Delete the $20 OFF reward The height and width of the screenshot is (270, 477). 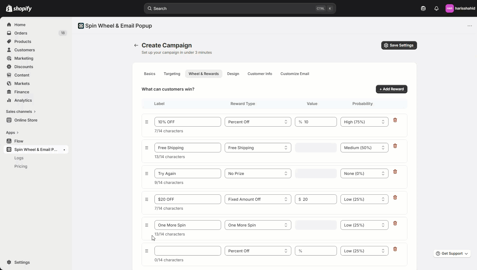click(395, 197)
